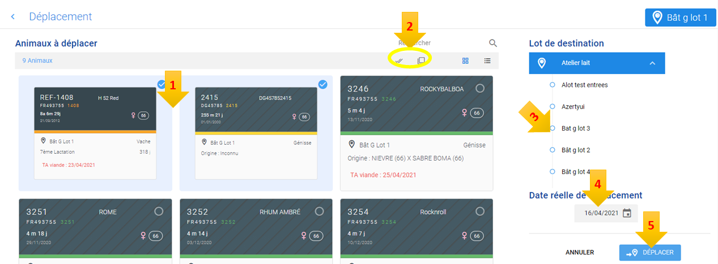Click the 66 badge on card 3246
This screenshot has width=718, height=264.
coord(477,113)
